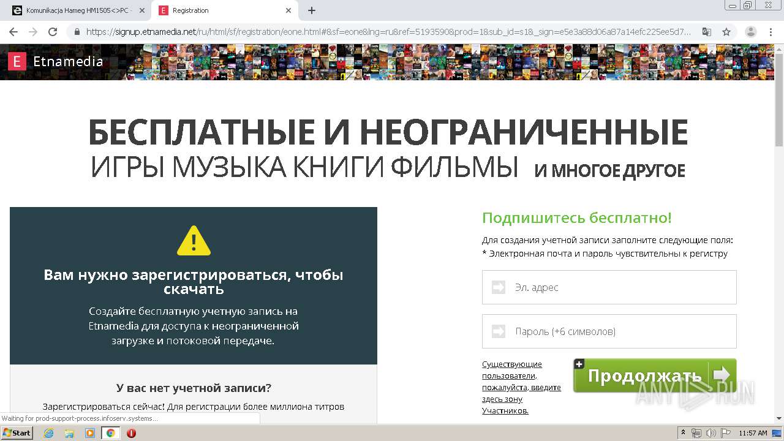The width and height of the screenshot is (784, 441).
Task: Launch Internet Explorer from the taskbar
Action: [48, 433]
